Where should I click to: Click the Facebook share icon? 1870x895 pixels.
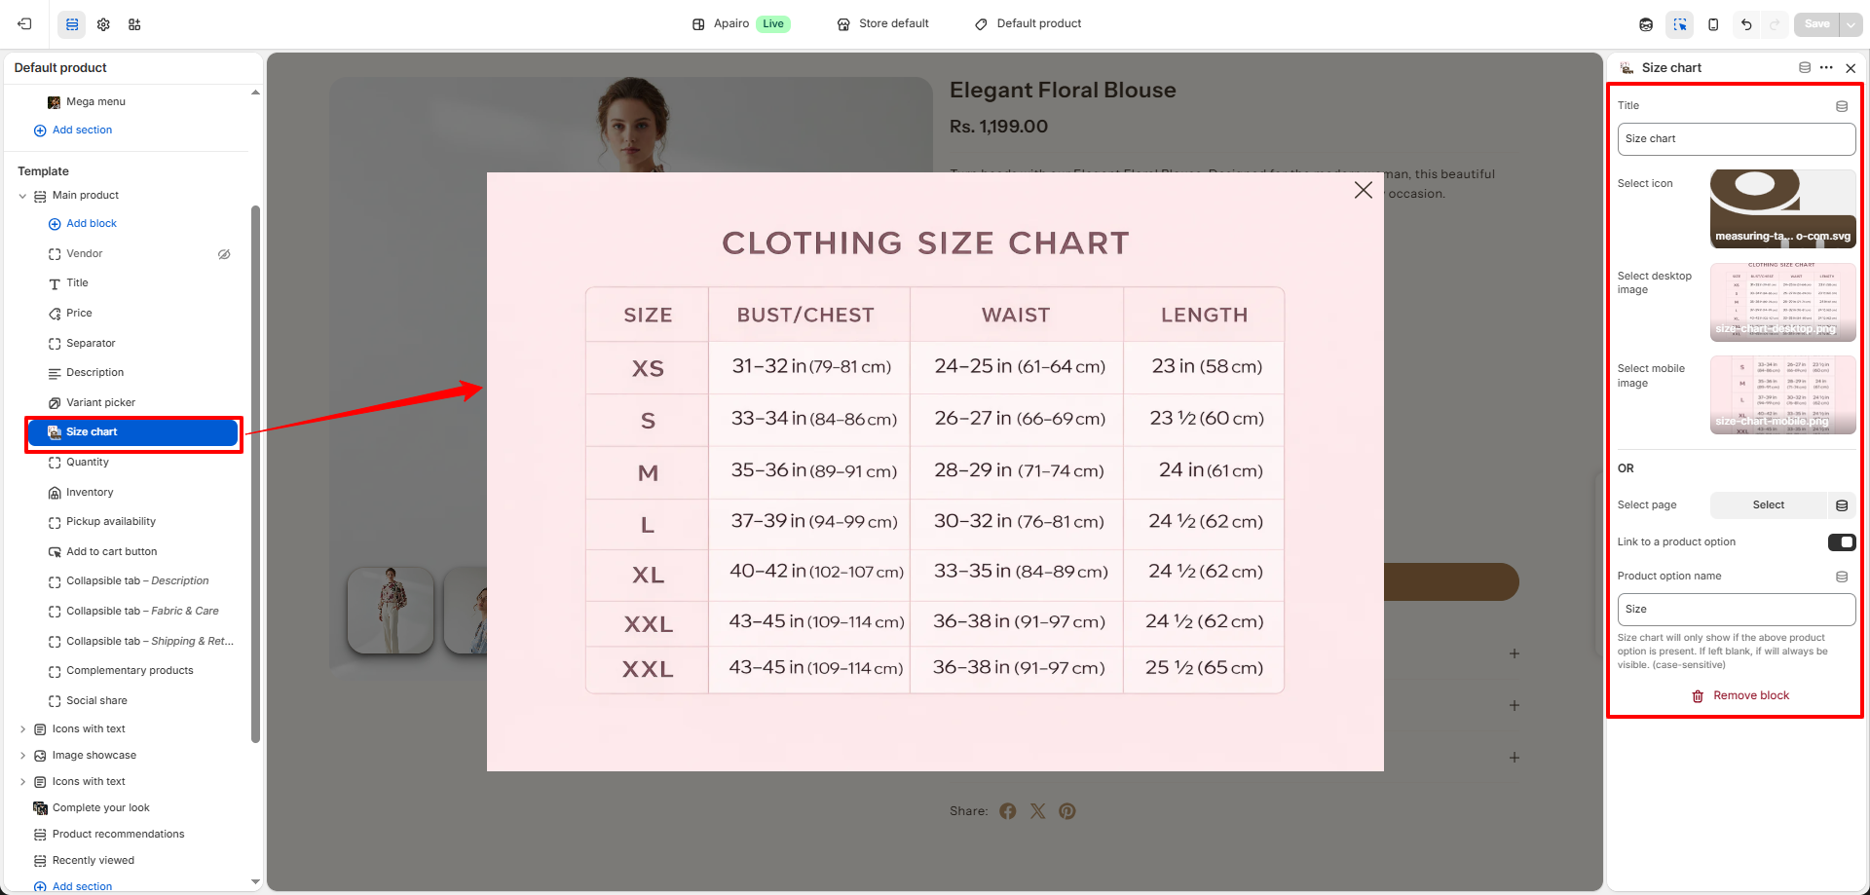coord(1008,811)
